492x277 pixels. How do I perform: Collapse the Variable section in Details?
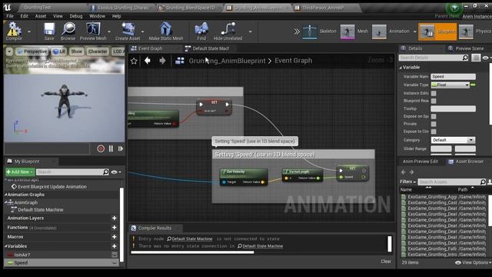point(401,68)
